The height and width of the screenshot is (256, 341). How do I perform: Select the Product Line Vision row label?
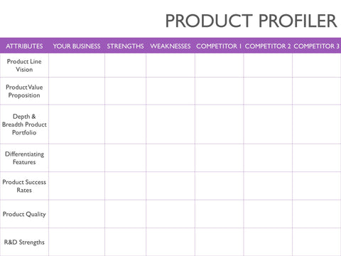24,65
